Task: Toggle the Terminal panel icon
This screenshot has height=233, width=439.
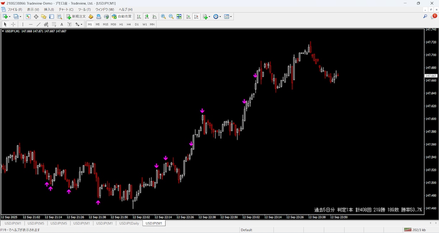Action: click(51, 17)
